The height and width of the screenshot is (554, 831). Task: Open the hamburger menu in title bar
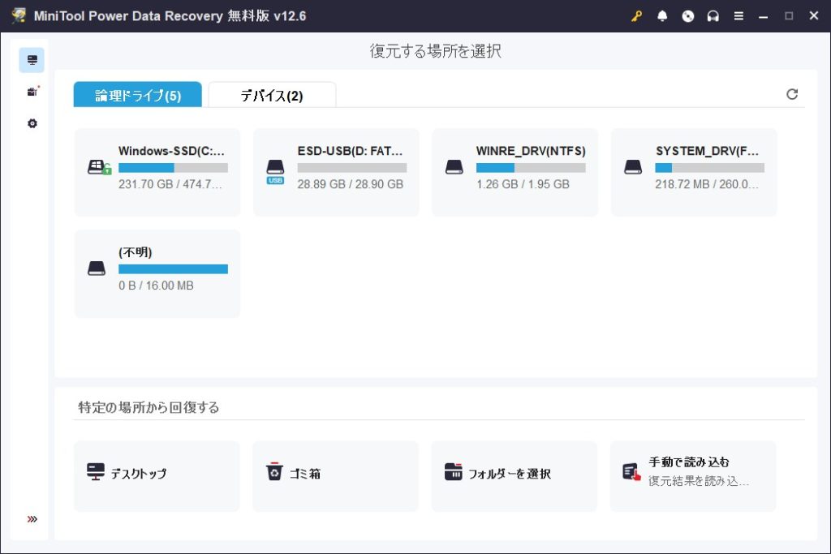(738, 16)
